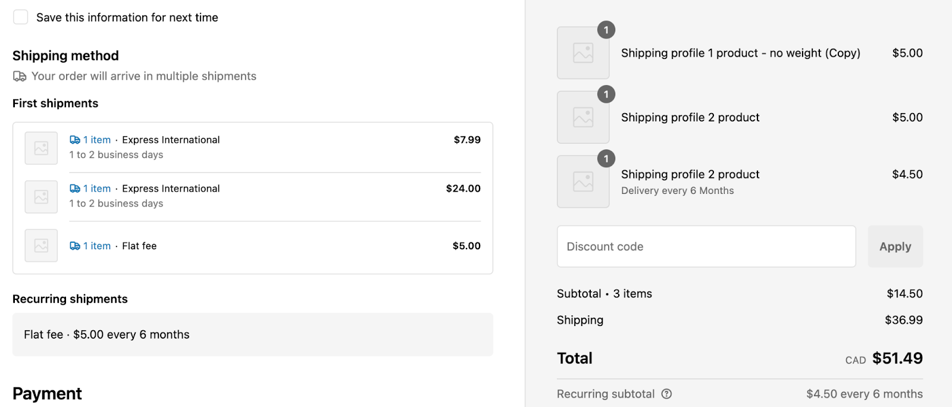Click the image placeholder in the $7.99 shipment row
This screenshot has width=952, height=407.
click(x=41, y=148)
